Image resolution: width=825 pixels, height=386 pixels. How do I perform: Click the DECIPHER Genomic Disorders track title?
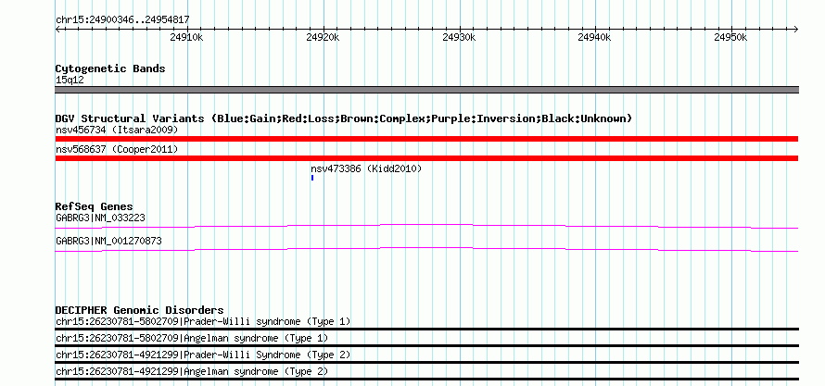139,310
